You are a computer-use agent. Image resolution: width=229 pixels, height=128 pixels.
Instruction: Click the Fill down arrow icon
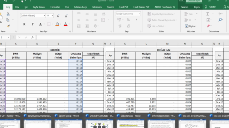[208, 20]
